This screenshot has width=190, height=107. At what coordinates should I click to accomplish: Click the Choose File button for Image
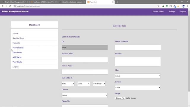pyautogui.click(x=120, y=98)
